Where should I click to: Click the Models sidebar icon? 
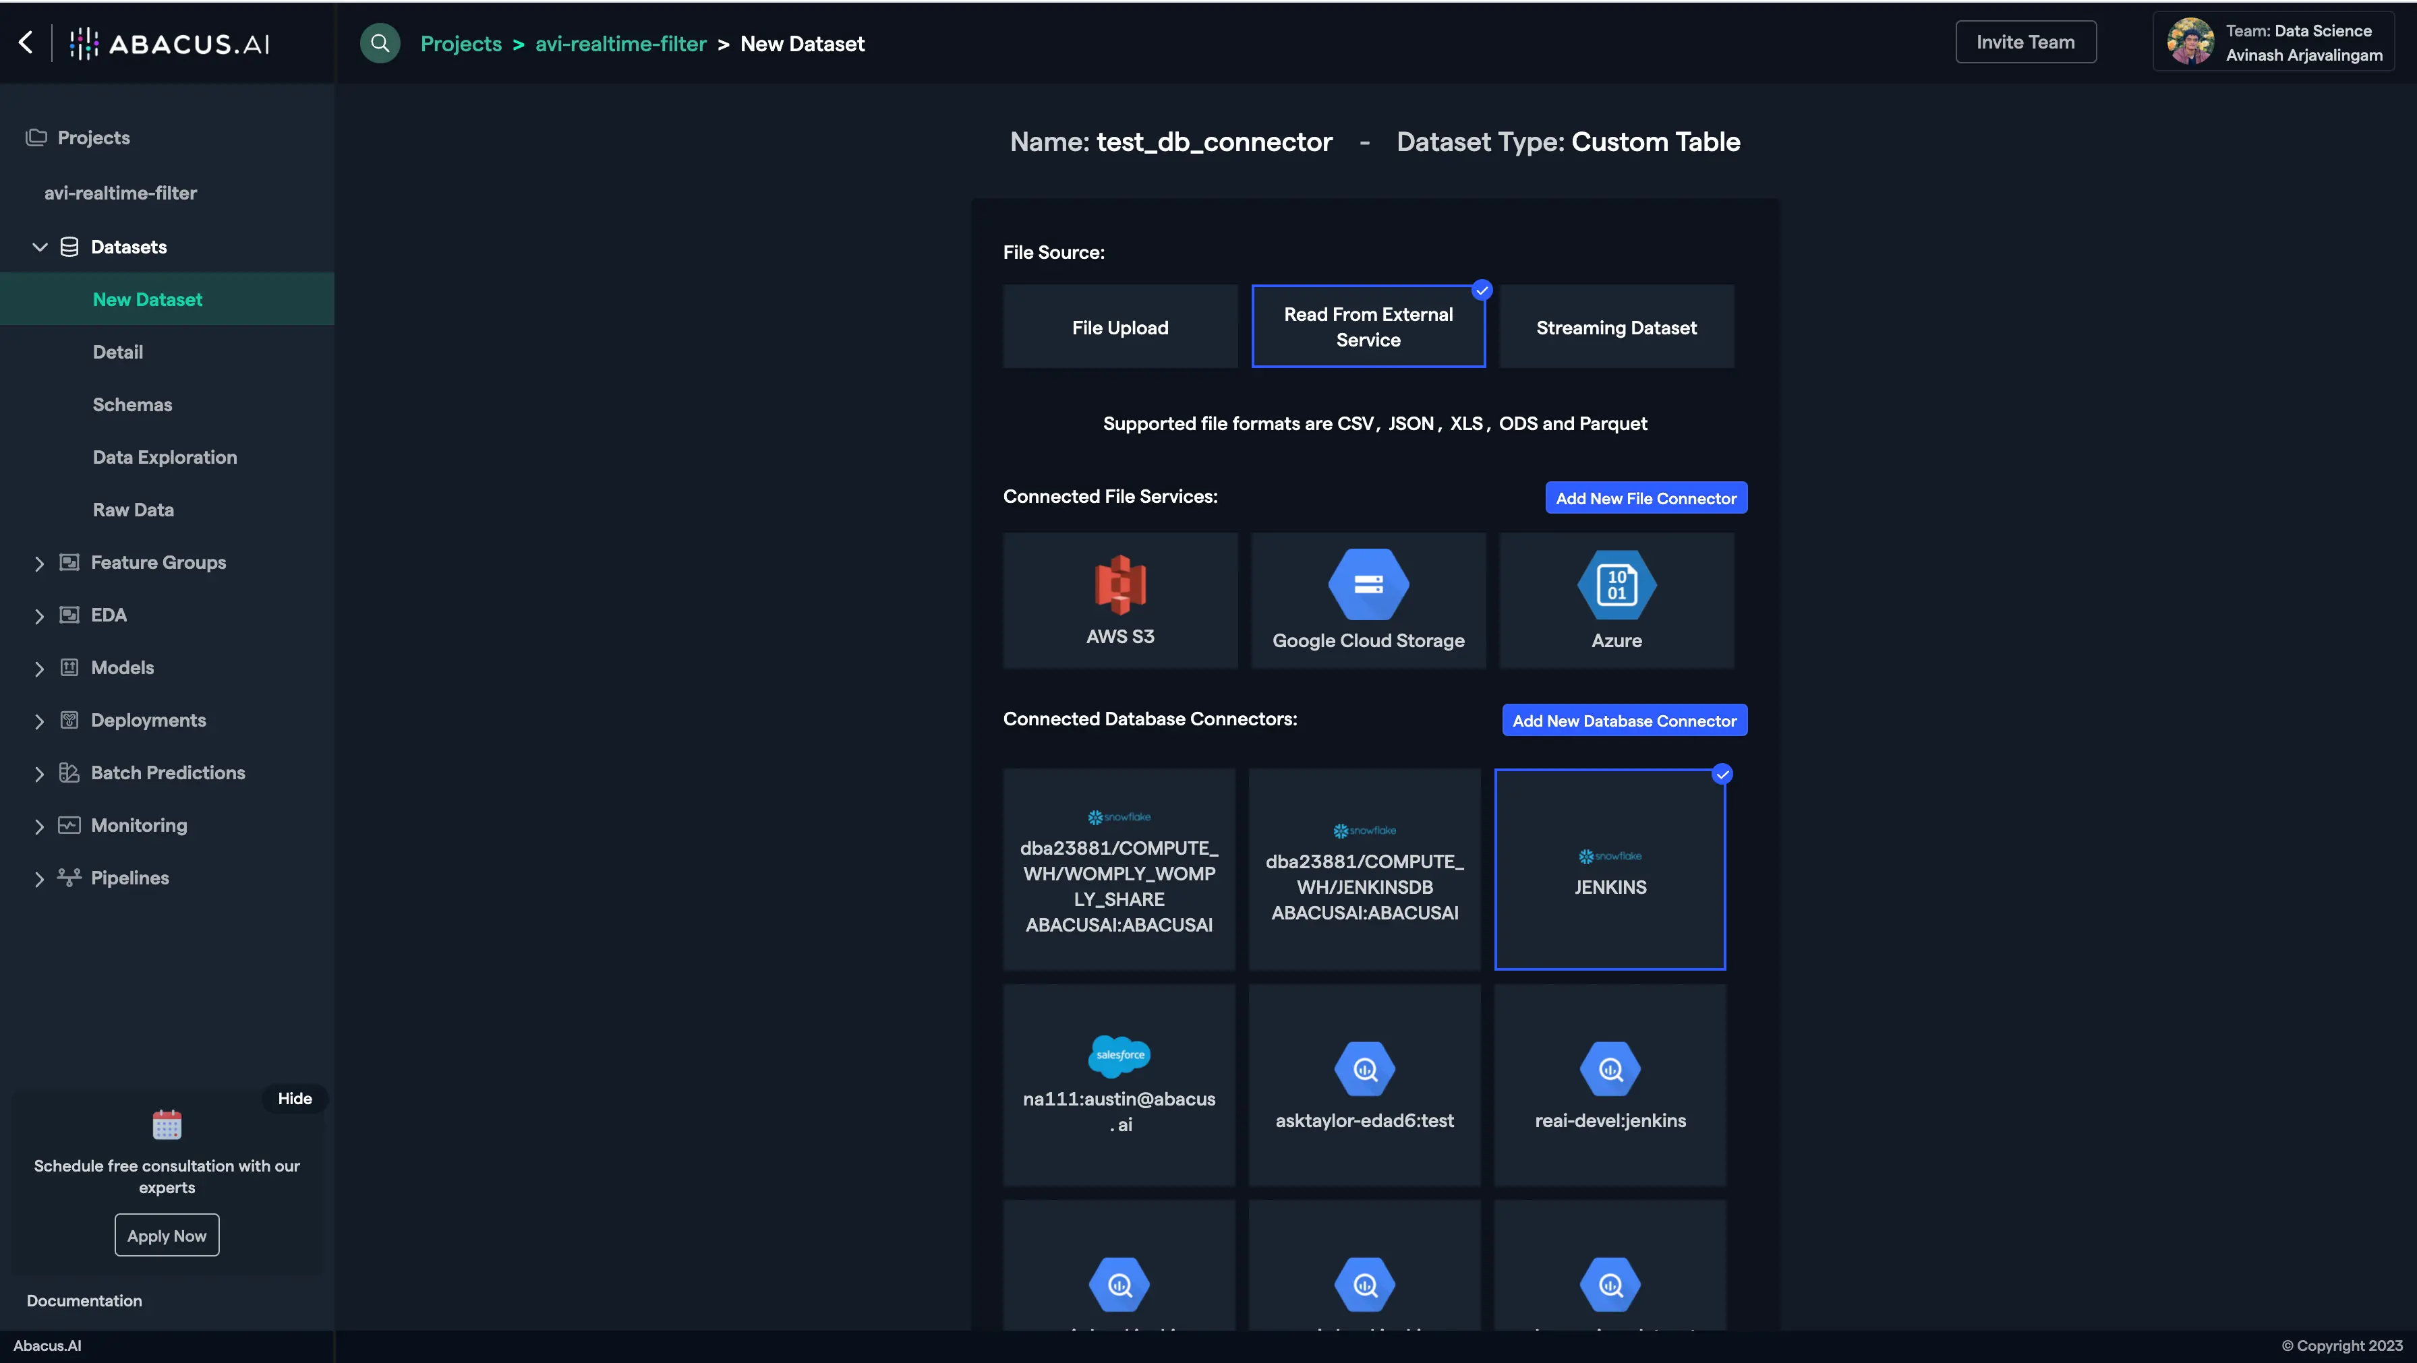69,667
